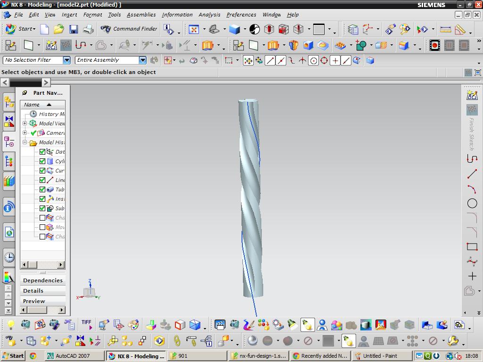This screenshot has width=483, height=362.
Task: Open the Analysis menu
Action: click(x=209, y=15)
